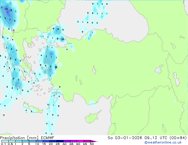Click the legend swatch between 10 and 15
The width and height of the screenshot is (188, 145).
39,141
